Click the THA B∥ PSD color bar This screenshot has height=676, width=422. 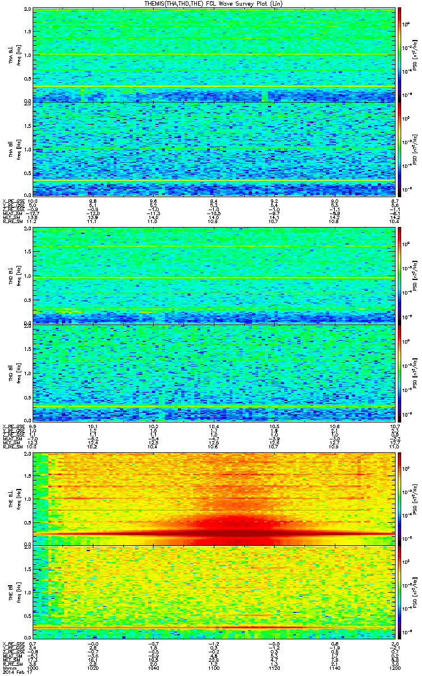click(x=399, y=149)
